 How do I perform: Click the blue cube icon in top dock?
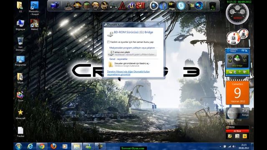[55, 5]
